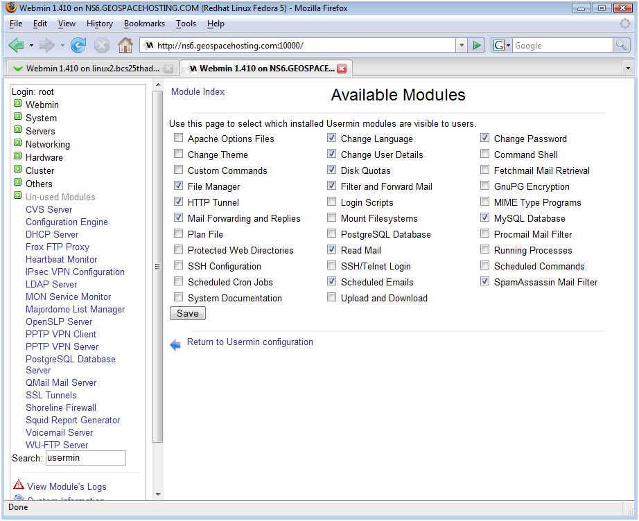
Task: Click the sidebar vertical scrollbar thumb
Action: click(158, 267)
